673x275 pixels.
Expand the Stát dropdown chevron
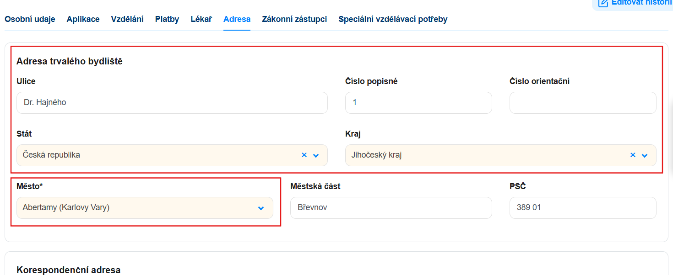click(316, 155)
